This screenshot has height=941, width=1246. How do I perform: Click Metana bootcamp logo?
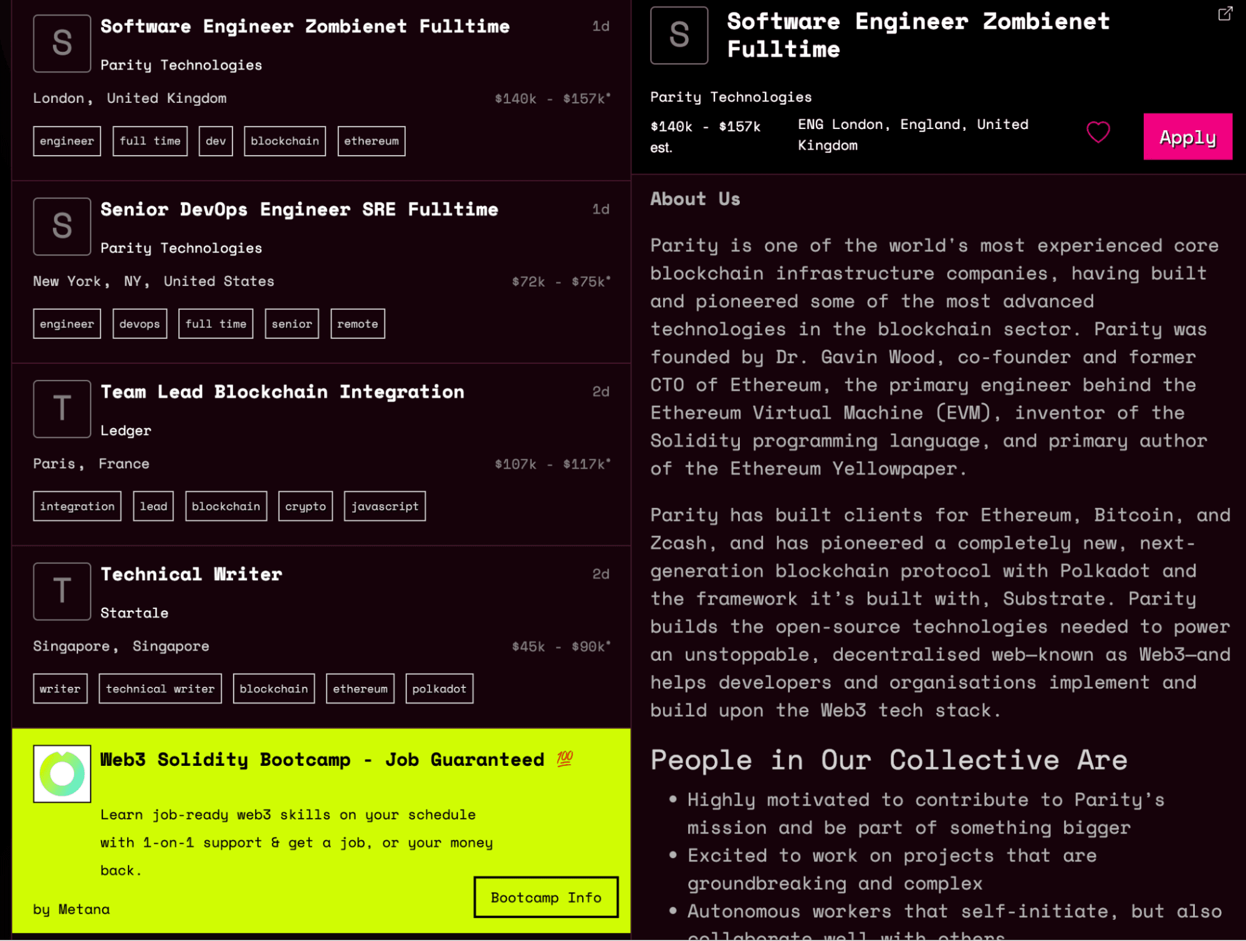tap(62, 773)
